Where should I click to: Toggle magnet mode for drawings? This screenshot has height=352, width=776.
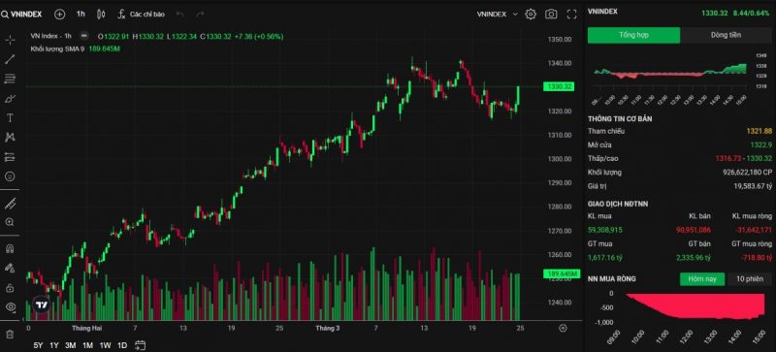tap(10, 248)
